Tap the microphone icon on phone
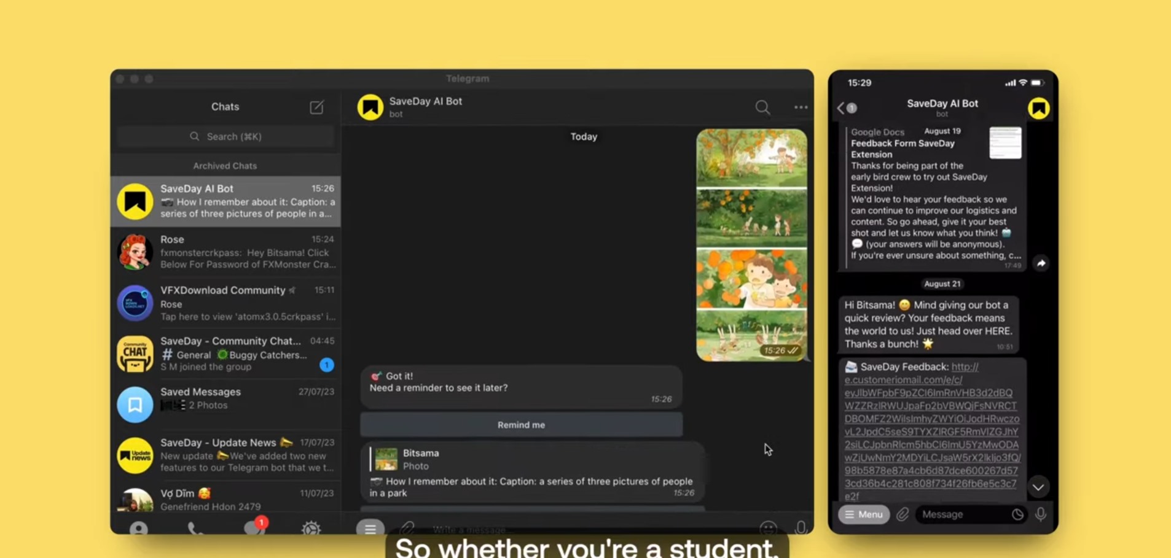Image resolution: width=1171 pixels, height=558 pixels. (x=1041, y=514)
